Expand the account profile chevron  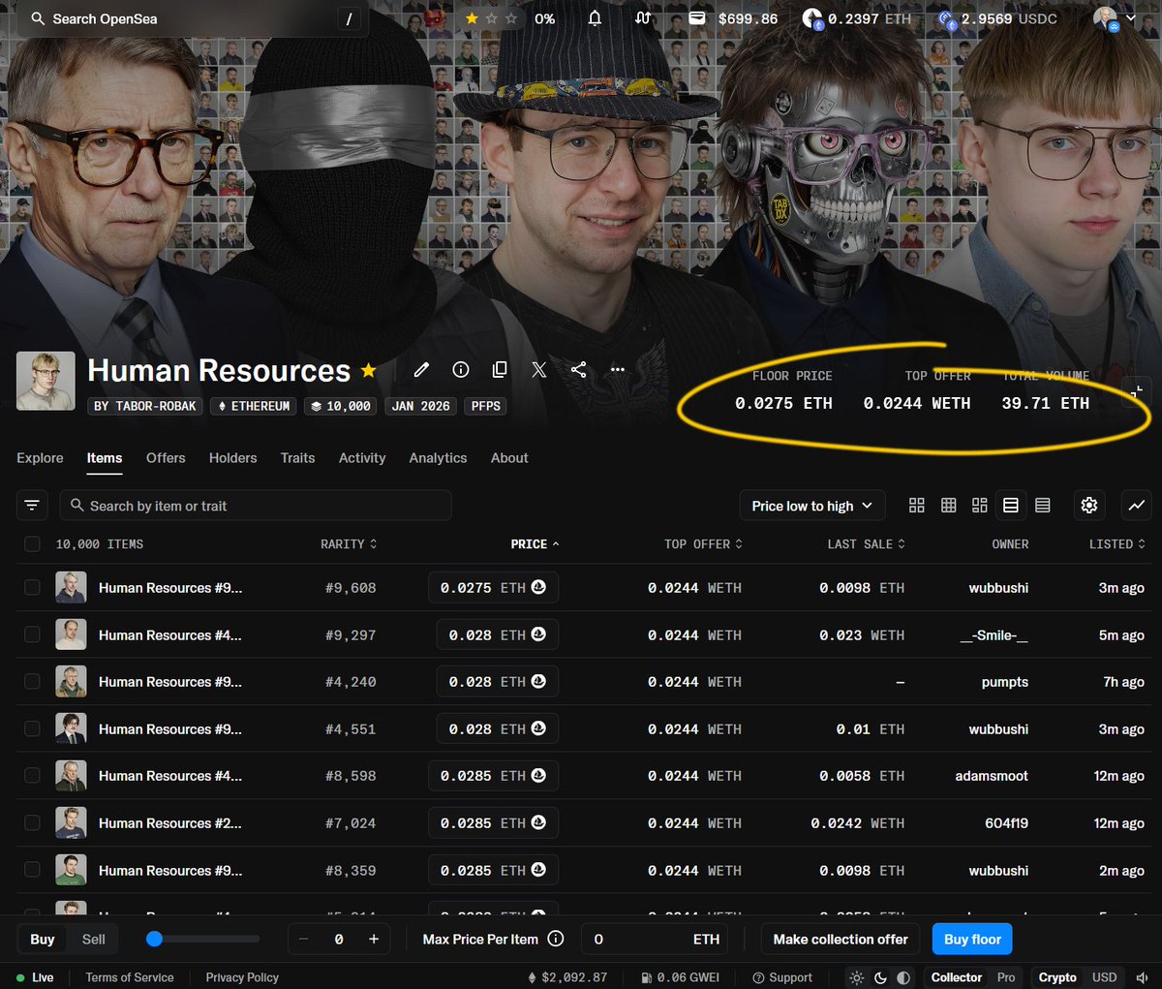pos(1130,18)
